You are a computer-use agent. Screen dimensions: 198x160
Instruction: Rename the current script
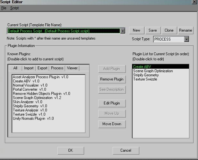185,30
